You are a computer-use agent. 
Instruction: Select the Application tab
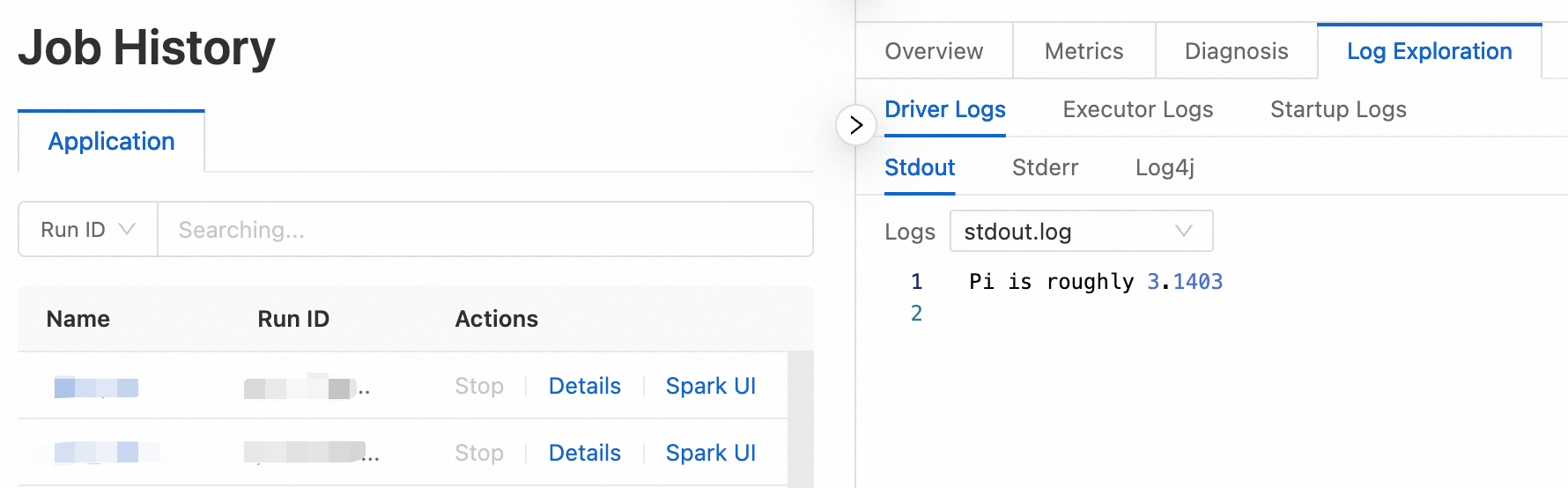(111, 142)
